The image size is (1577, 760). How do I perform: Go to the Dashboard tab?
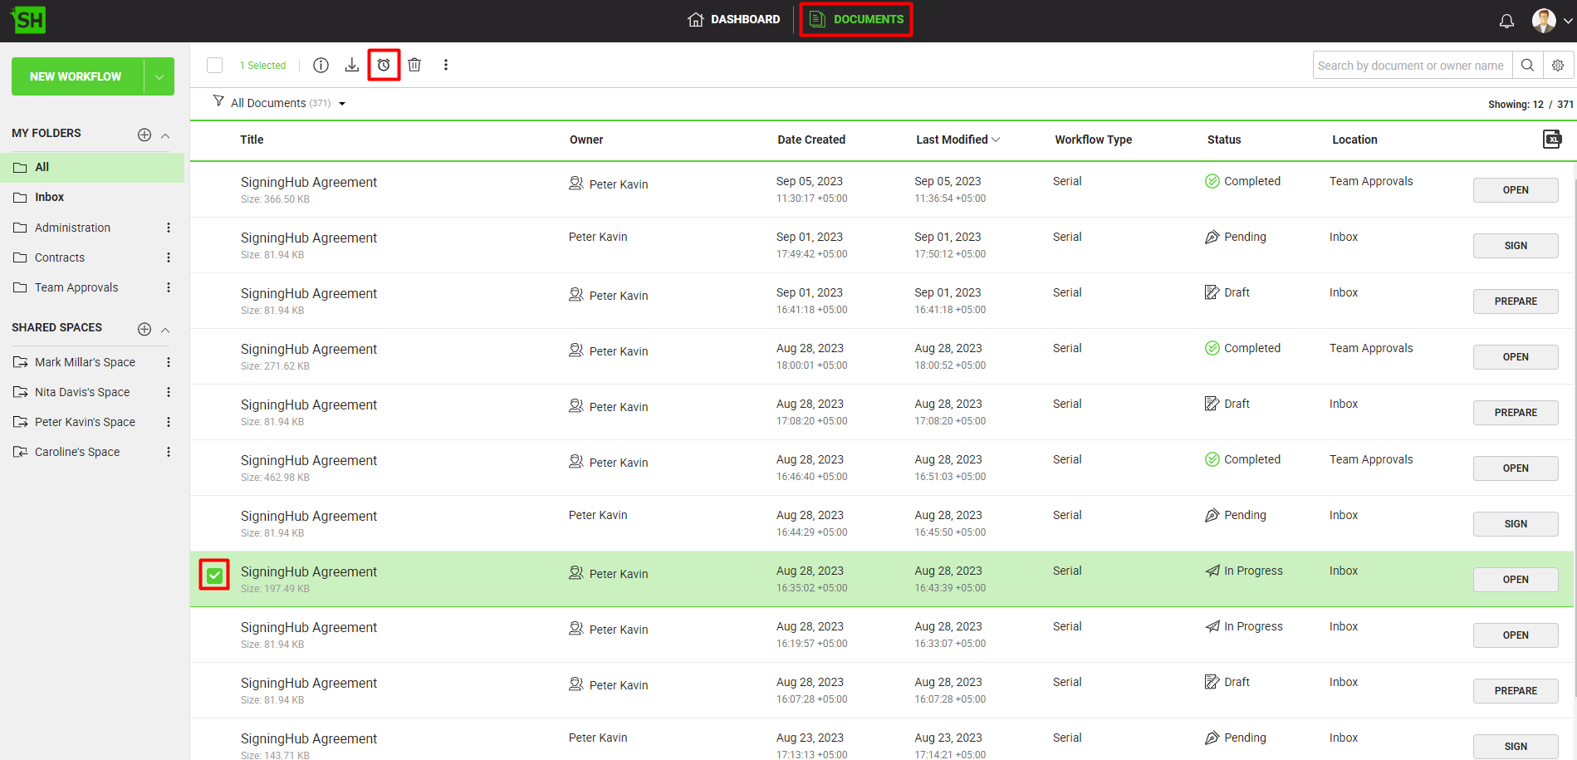[x=734, y=19]
